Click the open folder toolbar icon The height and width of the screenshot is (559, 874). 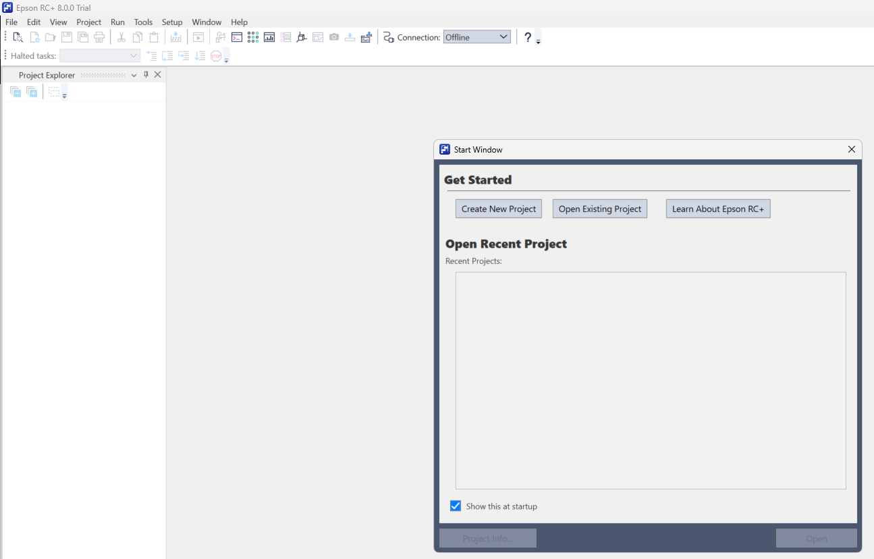51,37
